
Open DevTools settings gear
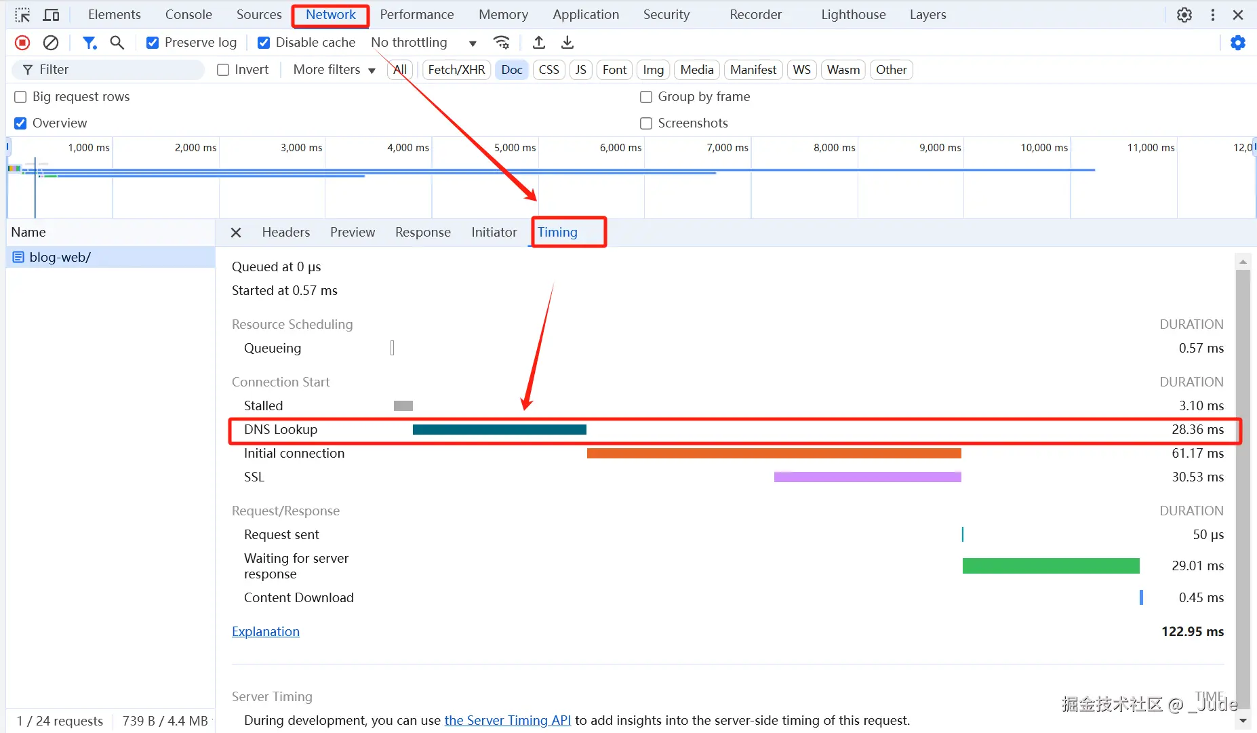tap(1184, 15)
